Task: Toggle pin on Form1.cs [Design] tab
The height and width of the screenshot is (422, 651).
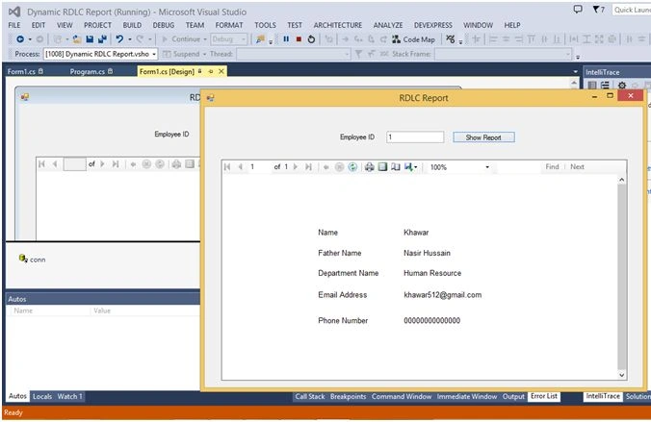Action: 211,71
